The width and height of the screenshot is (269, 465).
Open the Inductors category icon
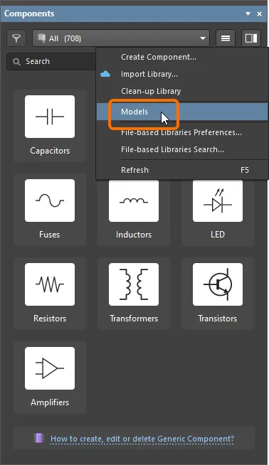(134, 201)
